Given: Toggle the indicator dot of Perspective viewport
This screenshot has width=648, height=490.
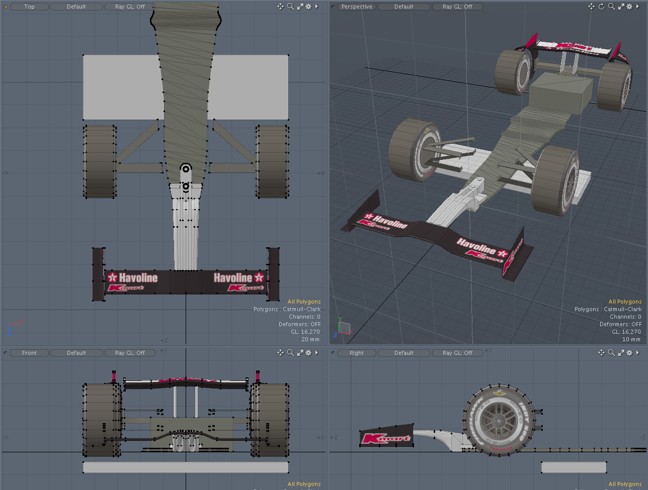Looking at the screenshot, I should coord(333,7).
